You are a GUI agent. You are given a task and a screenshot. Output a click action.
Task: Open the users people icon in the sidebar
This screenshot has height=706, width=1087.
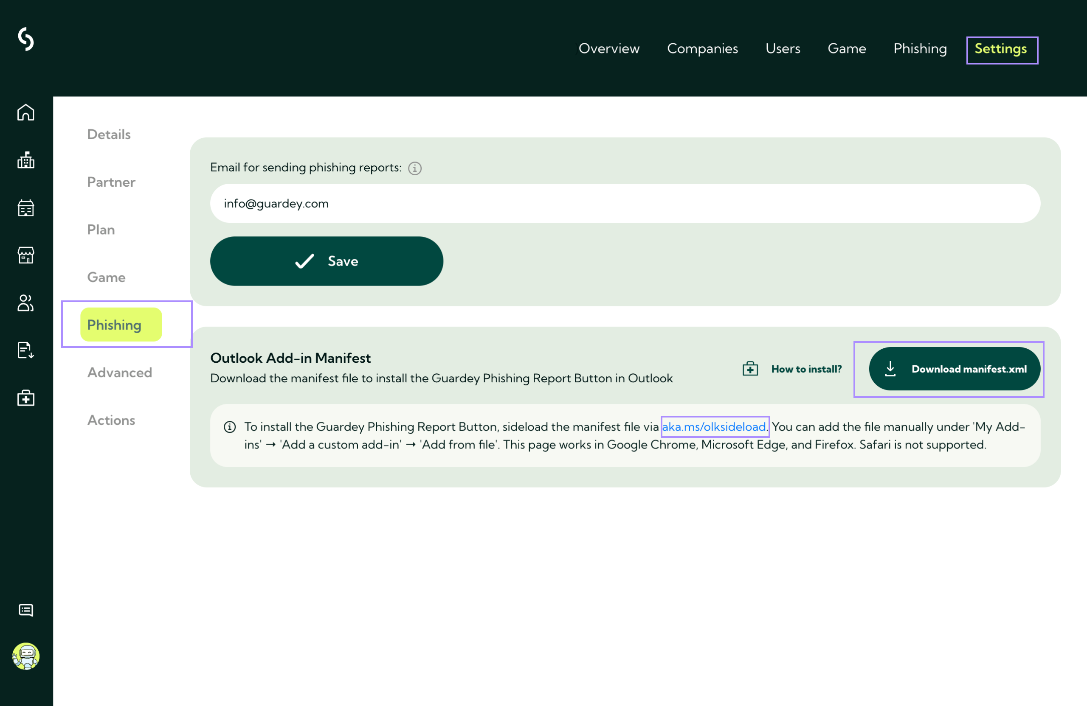(x=25, y=303)
